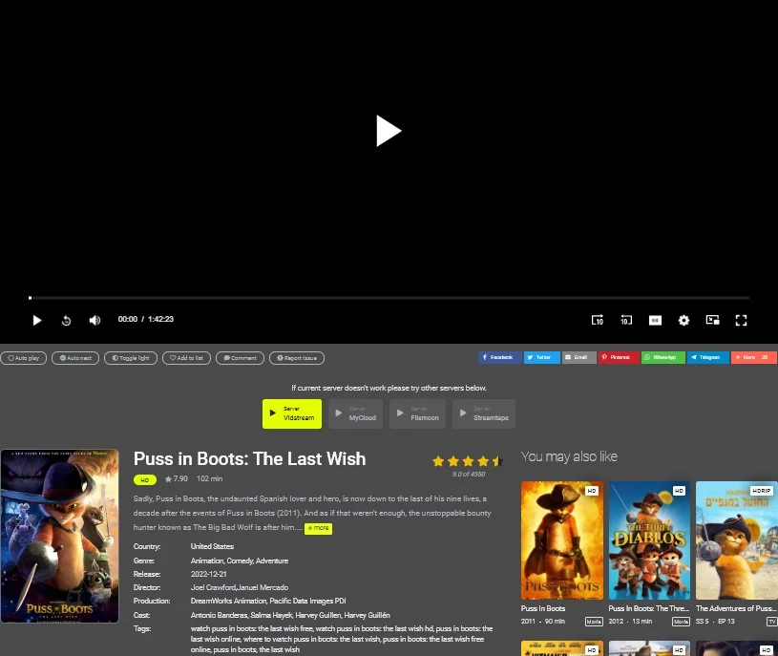This screenshot has height=656, width=778.
Task: Share on Telegram
Action: (708, 357)
